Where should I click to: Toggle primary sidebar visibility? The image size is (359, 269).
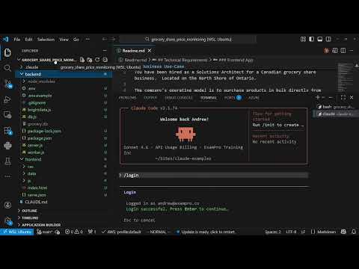312,39
